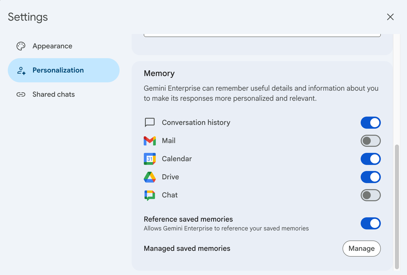Turn off Reference saved memories
407x275 pixels.
(371, 223)
